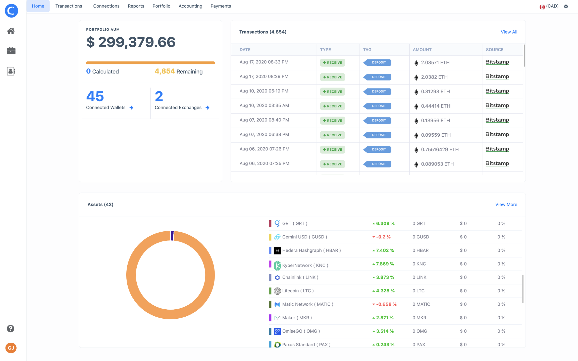Click View All transactions

pyautogui.click(x=509, y=32)
